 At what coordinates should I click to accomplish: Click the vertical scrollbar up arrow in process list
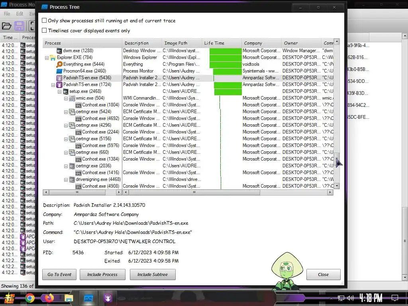(337, 41)
